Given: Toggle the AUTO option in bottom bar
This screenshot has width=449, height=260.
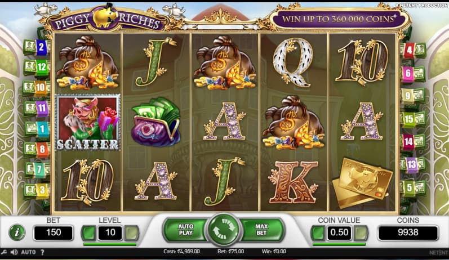Looking at the screenshot, I should coord(28,252).
